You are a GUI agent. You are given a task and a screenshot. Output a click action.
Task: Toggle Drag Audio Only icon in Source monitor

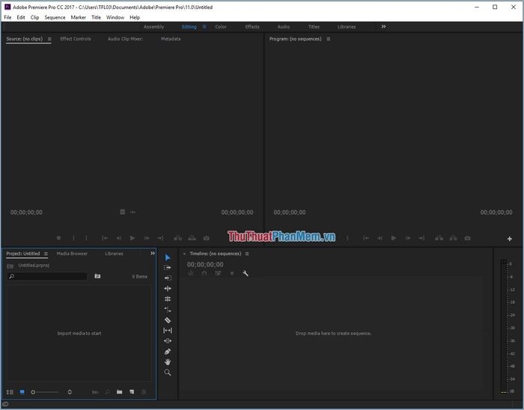[133, 212]
